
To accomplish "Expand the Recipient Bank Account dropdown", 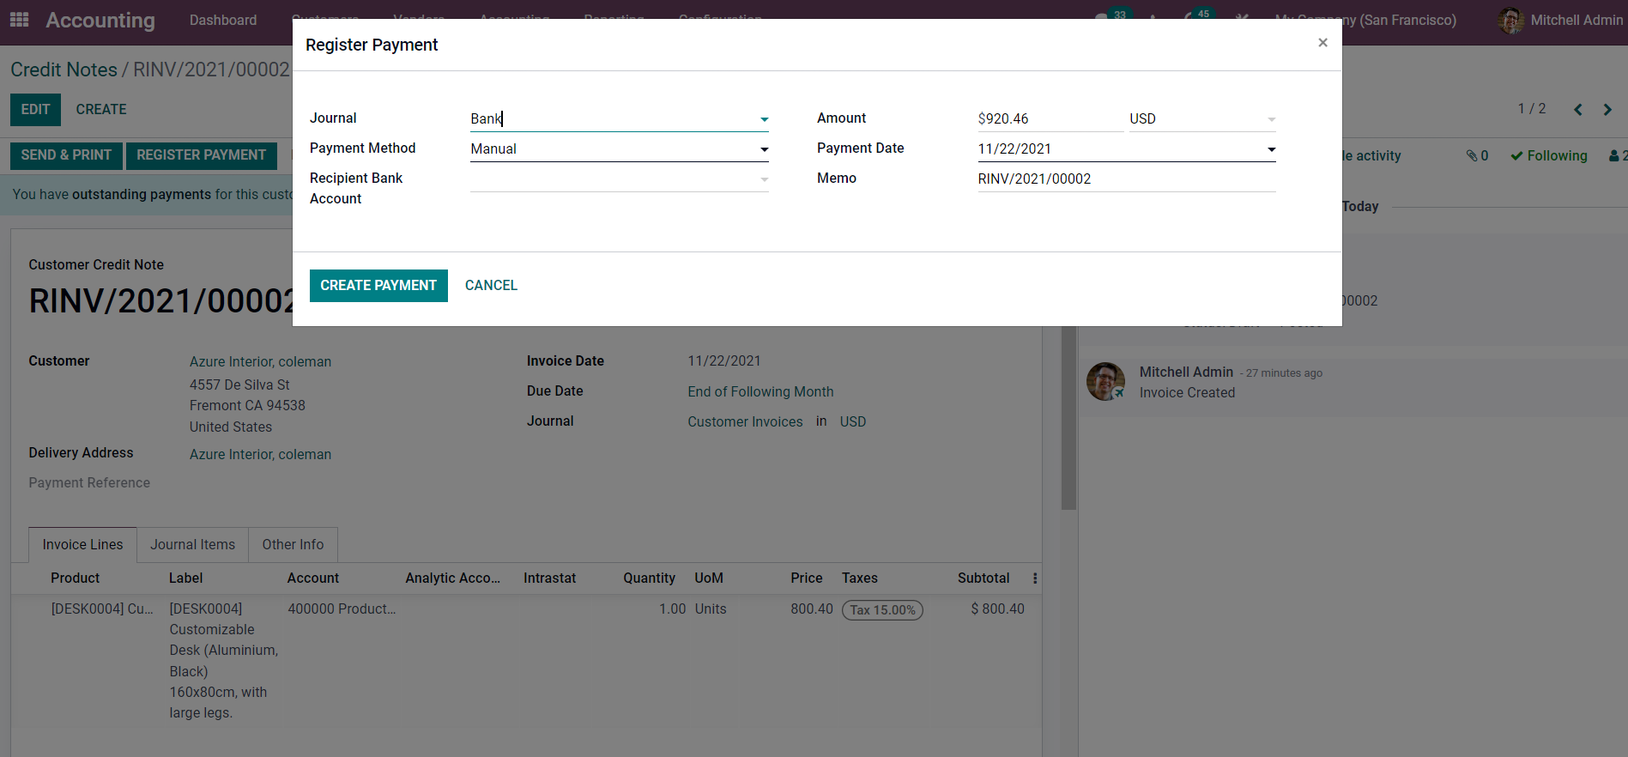I will [x=764, y=179].
